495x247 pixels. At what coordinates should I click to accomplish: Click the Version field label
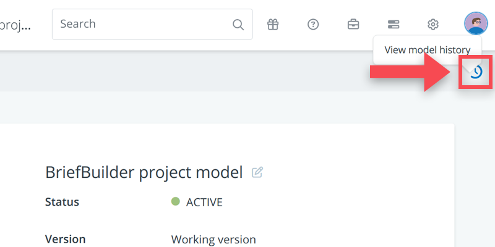[x=65, y=239]
